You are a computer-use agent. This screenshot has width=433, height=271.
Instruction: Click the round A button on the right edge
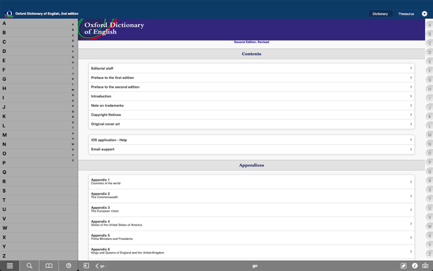pos(430,25)
